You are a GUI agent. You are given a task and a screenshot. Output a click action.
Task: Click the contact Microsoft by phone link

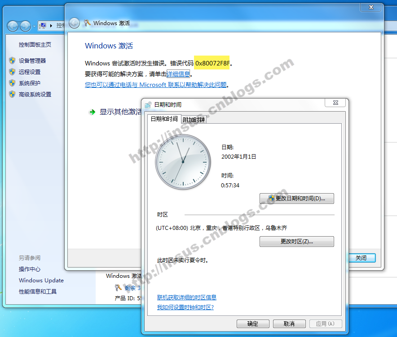coord(156,85)
